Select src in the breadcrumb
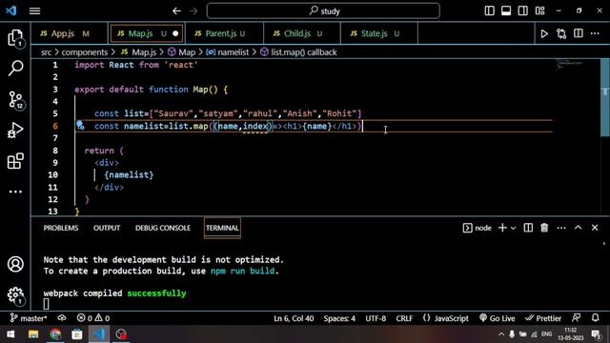 [x=46, y=52]
